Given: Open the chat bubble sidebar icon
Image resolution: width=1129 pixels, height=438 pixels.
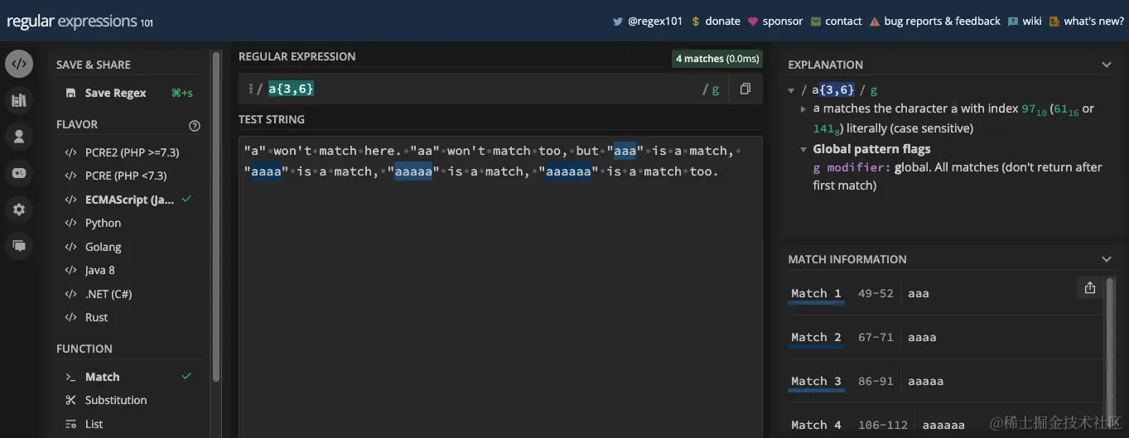Looking at the screenshot, I should [19, 245].
